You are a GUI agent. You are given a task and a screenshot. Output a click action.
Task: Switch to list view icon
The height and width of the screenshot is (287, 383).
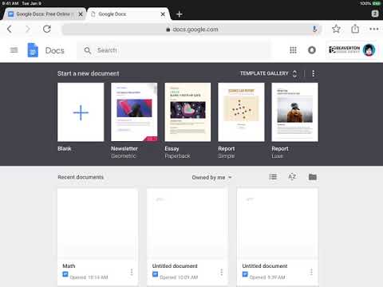click(273, 177)
